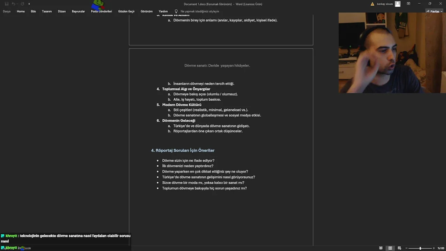Image resolution: width=446 pixels, height=251 pixels.
Task: Click the khroytt chat message about teknolojinin
Action: pyautogui.click(x=66, y=238)
